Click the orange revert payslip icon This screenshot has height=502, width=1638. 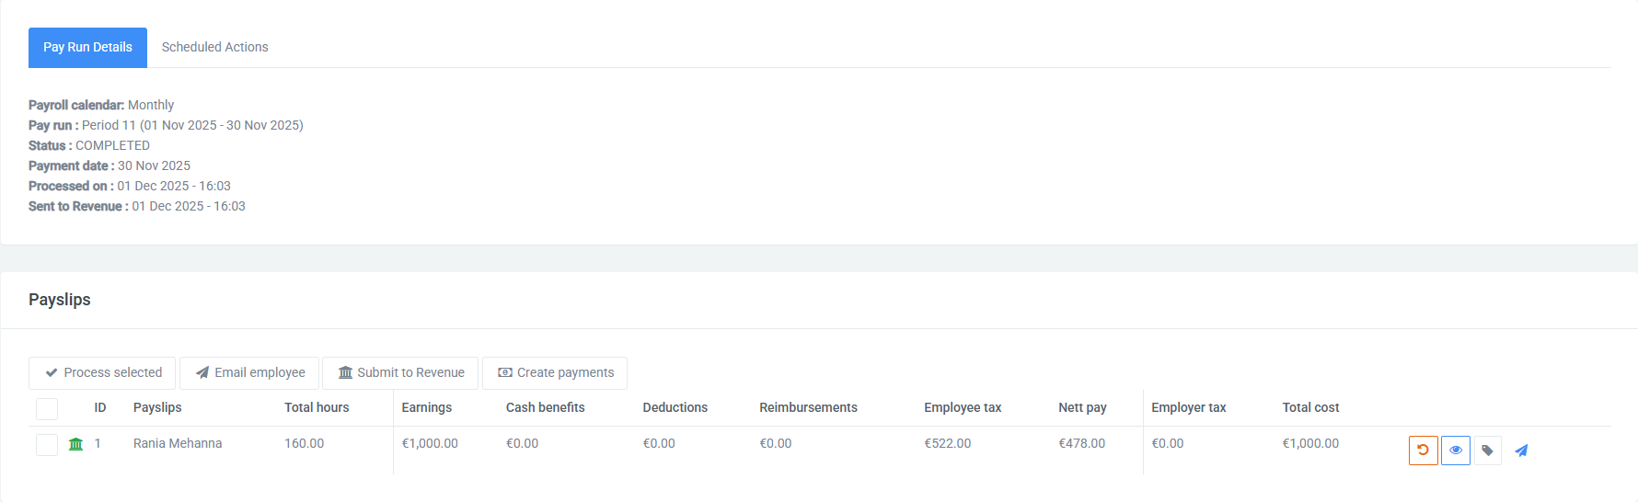[x=1423, y=451]
